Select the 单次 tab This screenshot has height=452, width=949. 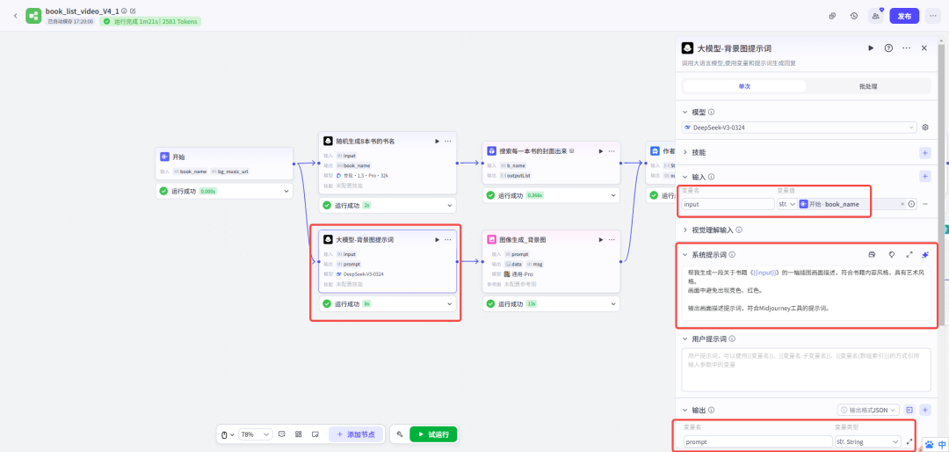click(x=744, y=86)
